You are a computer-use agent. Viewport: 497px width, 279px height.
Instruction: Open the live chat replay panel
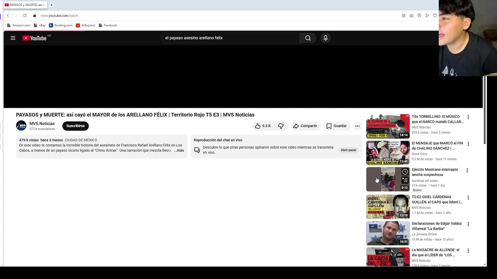point(348,150)
